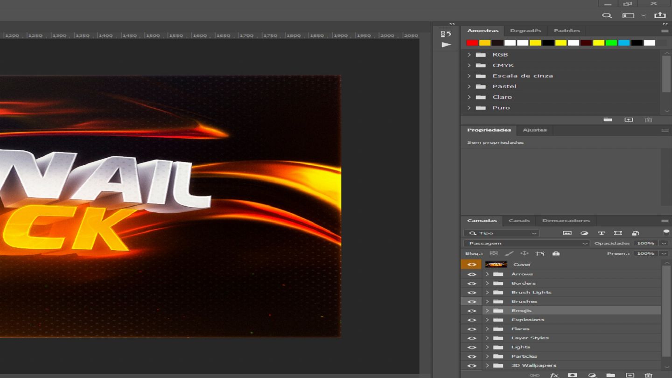Open the Actions play panel icon
The image size is (672, 378).
(x=447, y=45)
